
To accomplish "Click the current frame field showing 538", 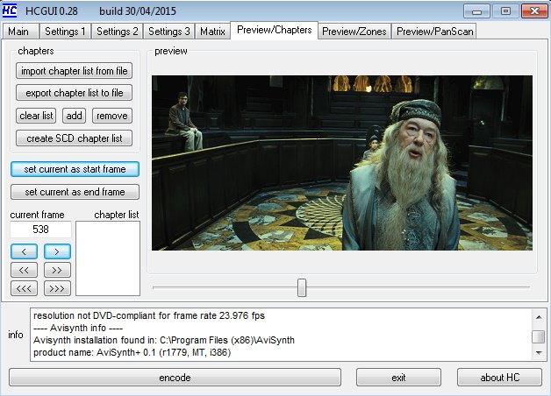I will (40, 230).
